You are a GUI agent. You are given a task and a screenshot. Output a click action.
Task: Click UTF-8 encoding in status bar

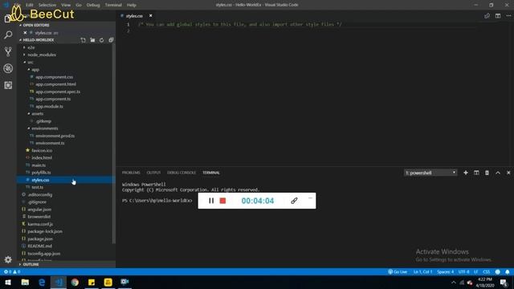click(464, 271)
